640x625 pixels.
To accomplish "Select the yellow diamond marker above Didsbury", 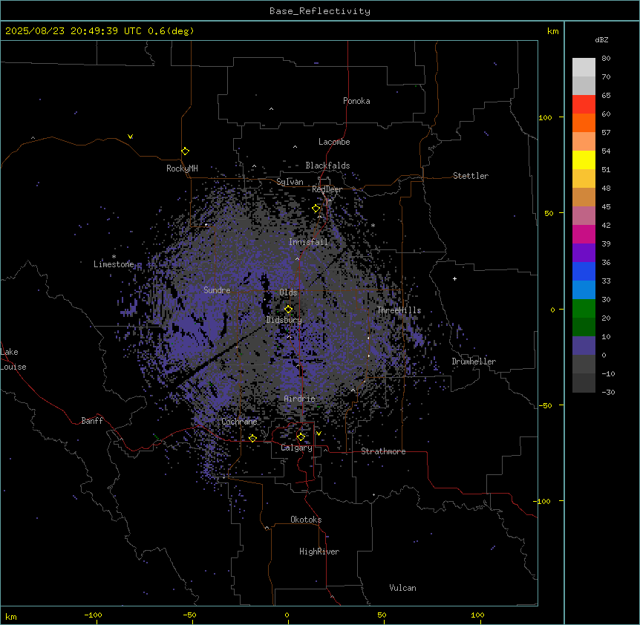I will coord(289,310).
